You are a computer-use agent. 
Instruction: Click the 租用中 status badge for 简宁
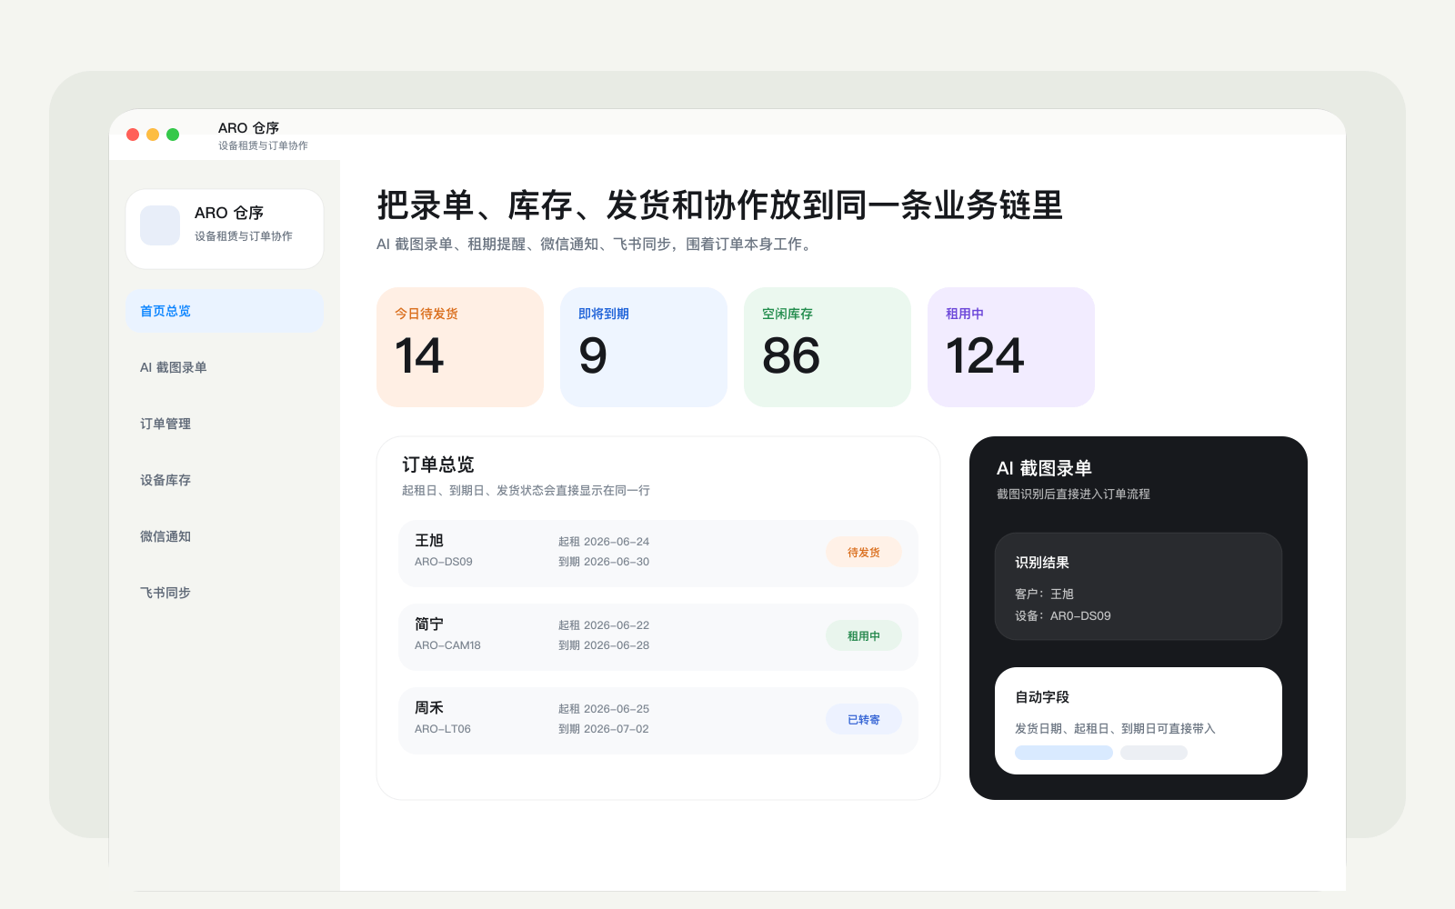pyautogui.click(x=864, y=635)
